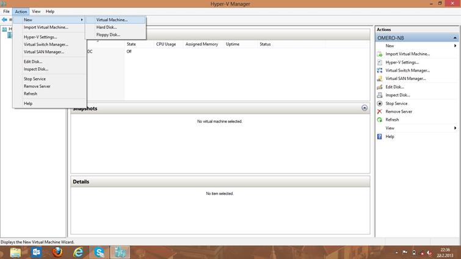Screen dimensions: 461x259
Task: Select Import Virtual Machine... in Action menu
Action: pyautogui.click(x=49, y=27)
